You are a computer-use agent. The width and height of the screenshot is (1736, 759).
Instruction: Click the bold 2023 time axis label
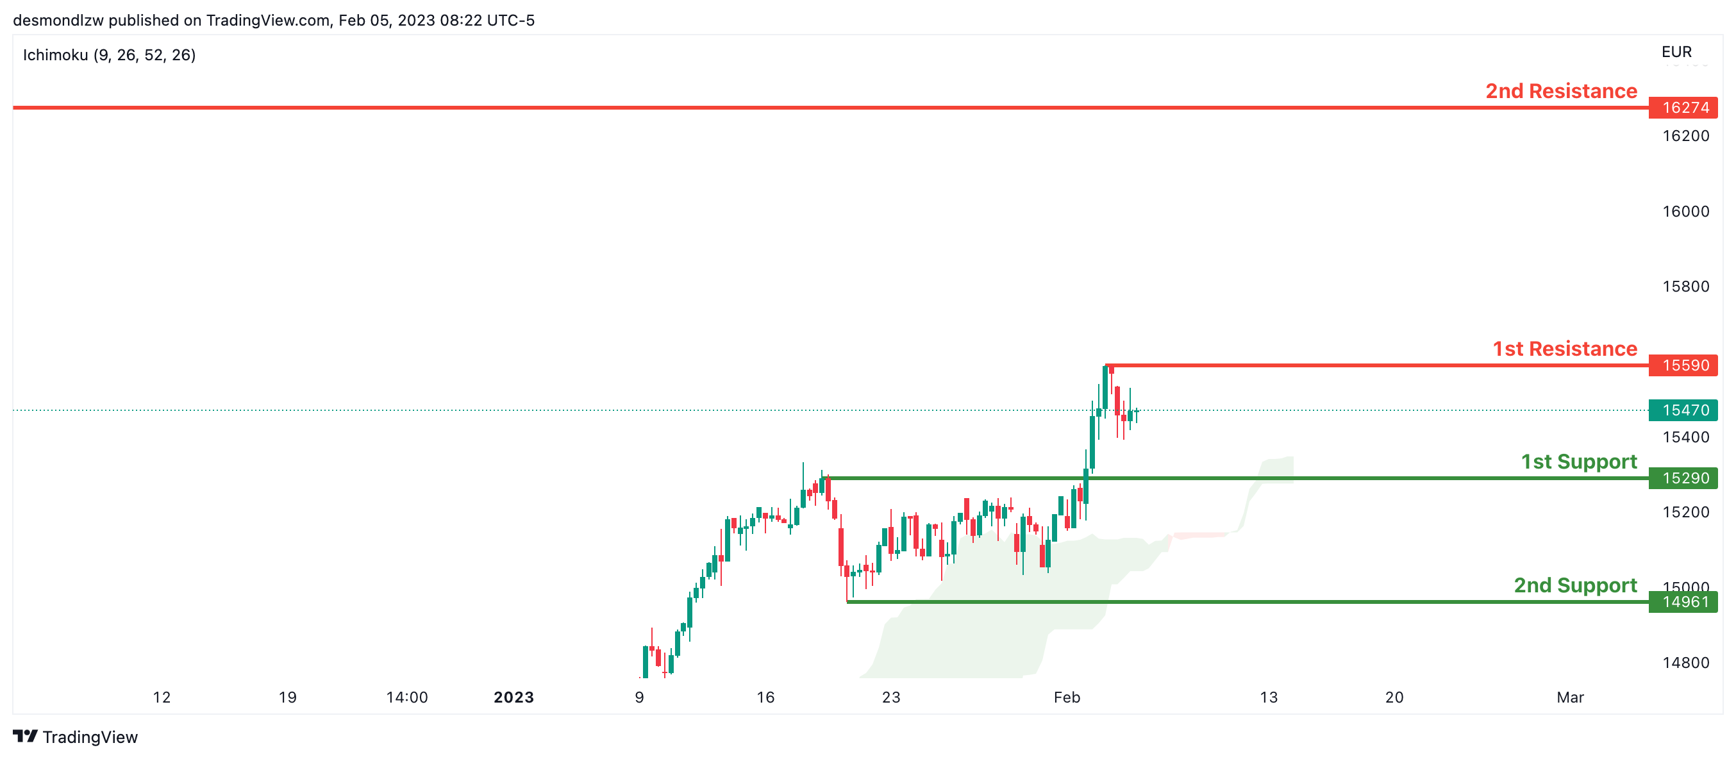click(513, 697)
